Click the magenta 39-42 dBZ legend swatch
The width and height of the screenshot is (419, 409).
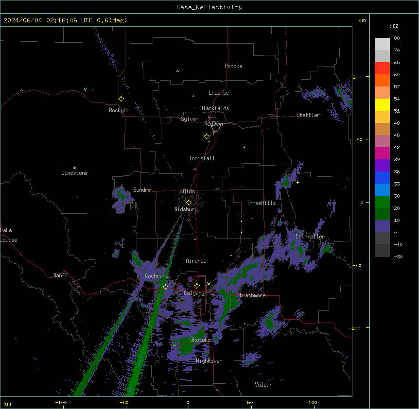(382, 153)
